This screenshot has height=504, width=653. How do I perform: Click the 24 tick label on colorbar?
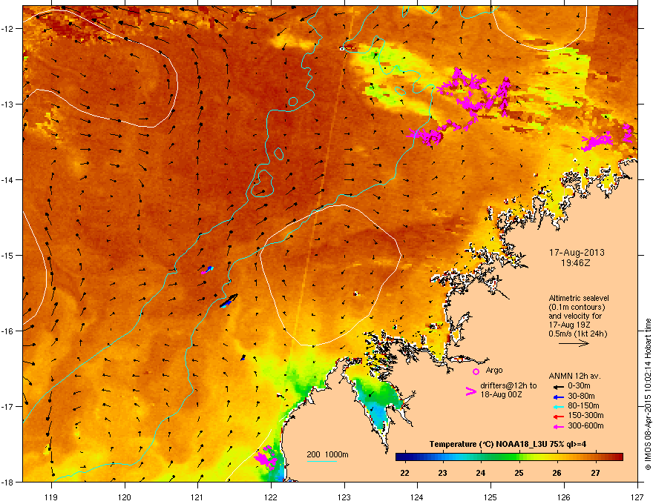481,473
